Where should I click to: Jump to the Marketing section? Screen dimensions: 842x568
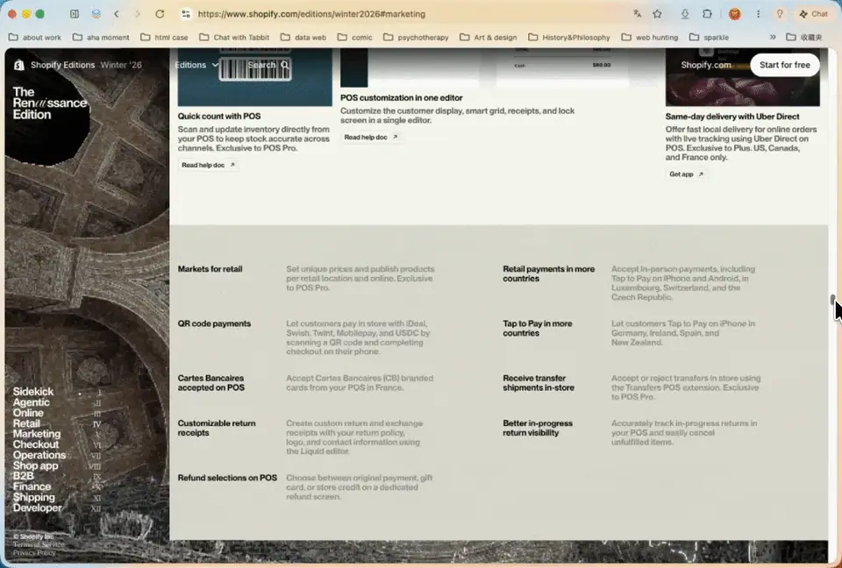(37, 434)
